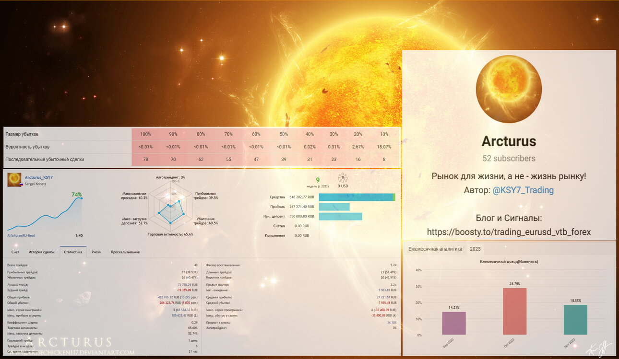Screen dimensions: 619x359
Task: Click the 0 USD subscriber funds value
Action: tap(343, 186)
